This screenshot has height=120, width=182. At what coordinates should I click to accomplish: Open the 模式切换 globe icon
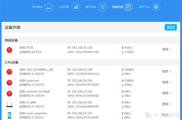(x=103, y=7)
